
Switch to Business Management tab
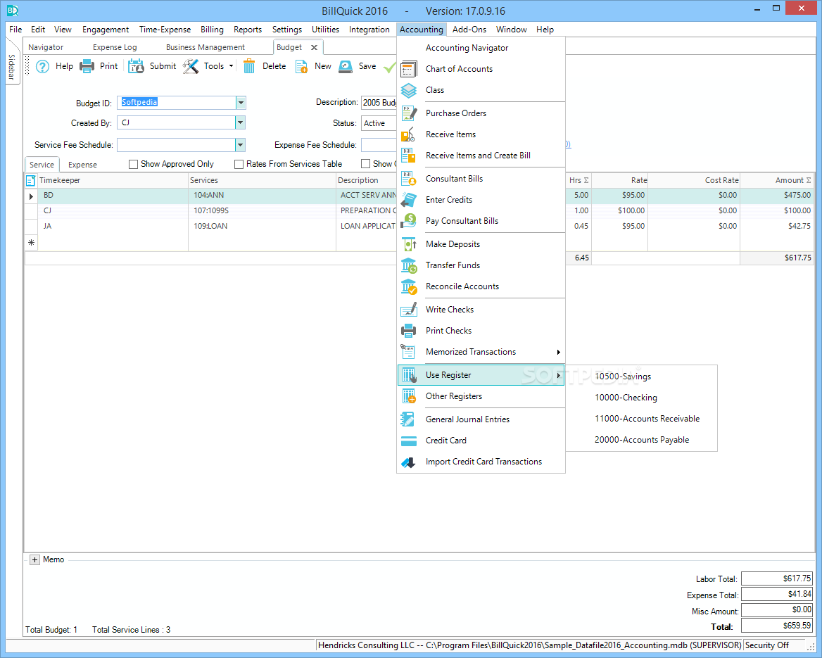(205, 47)
